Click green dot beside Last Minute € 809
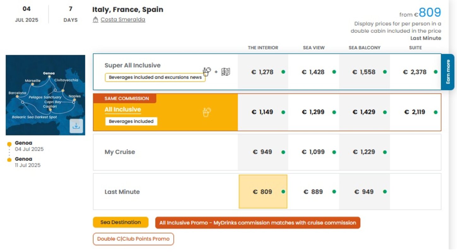 pyautogui.click(x=283, y=192)
